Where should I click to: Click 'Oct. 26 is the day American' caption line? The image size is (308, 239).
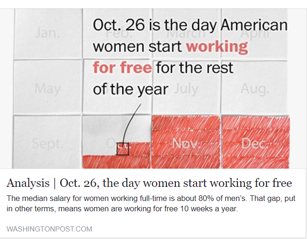pyautogui.click(x=190, y=25)
